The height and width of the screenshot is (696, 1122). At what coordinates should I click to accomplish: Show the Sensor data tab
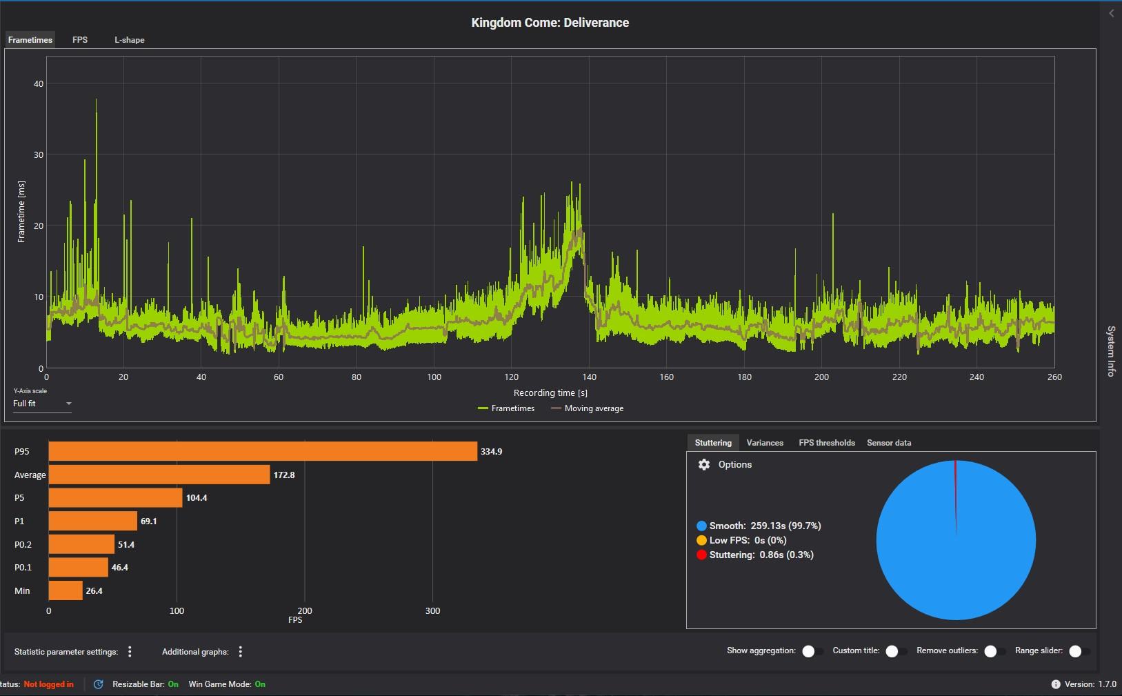[889, 443]
